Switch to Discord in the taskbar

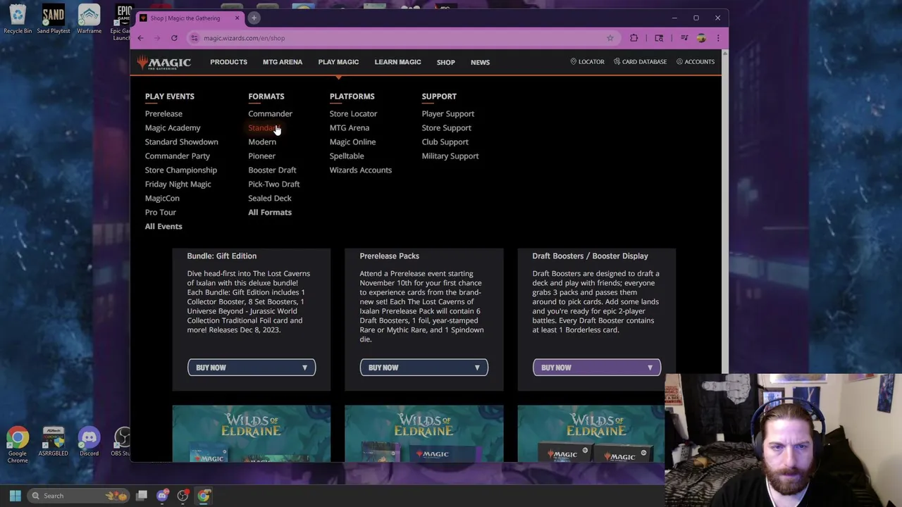point(162,496)
